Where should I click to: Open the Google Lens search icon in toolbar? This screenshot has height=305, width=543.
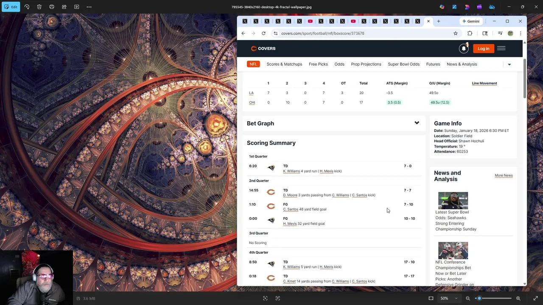pyautogui.click(x=485, y=33)
